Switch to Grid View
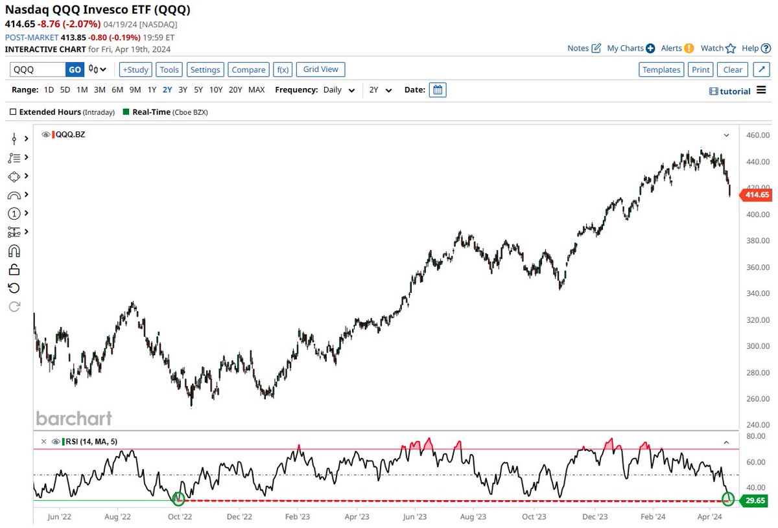The image size is (778, 528). (321, 69)
